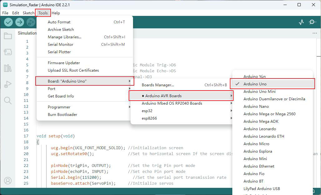The width and height of the screenshot is (321, 195).
Task: Choose the Manage Libraries... entry
Action: 85,37
